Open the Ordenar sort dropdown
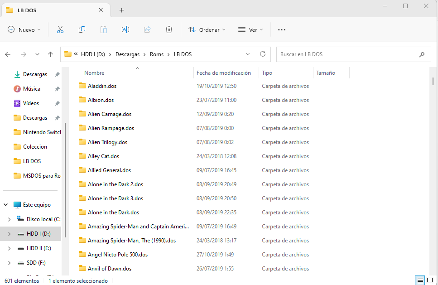 click(x=207, y=30)
